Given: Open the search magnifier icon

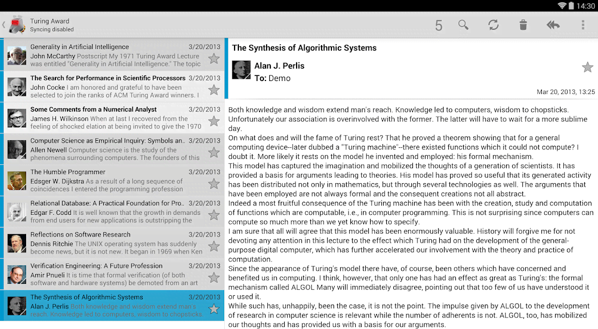Looking at the screenshot, I should [463, 25].
